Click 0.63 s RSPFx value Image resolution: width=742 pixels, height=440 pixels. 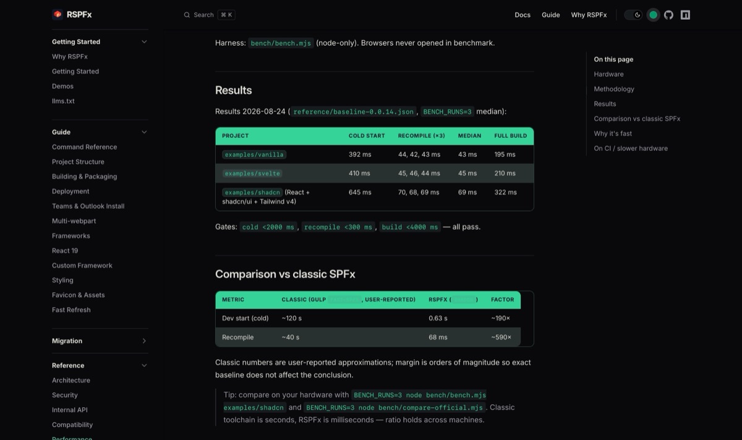(x=438, y=318)
